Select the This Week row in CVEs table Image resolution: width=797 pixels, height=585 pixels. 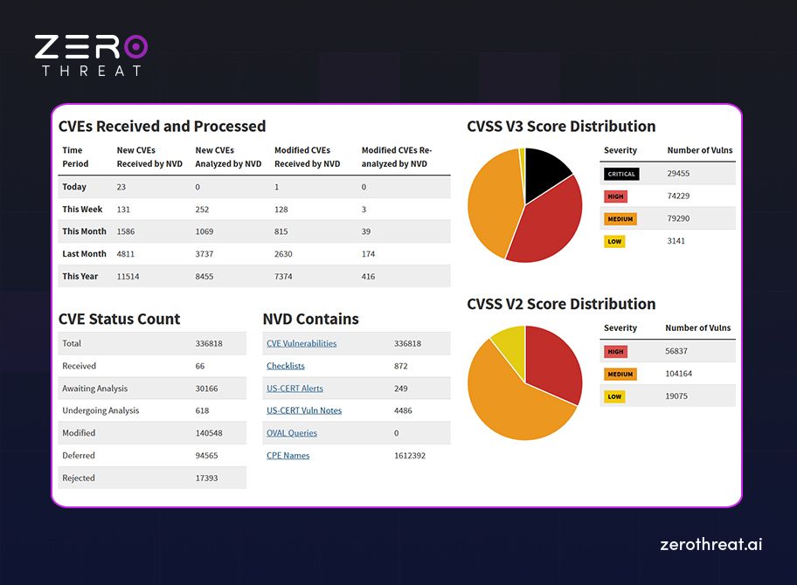(x=83, y=210)
